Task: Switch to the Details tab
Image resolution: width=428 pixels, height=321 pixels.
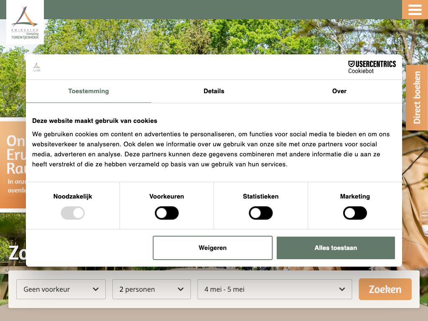Action: tap(214, 91)
